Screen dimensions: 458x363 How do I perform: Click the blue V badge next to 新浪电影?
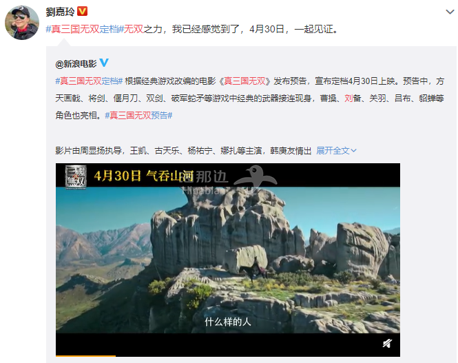104,63
